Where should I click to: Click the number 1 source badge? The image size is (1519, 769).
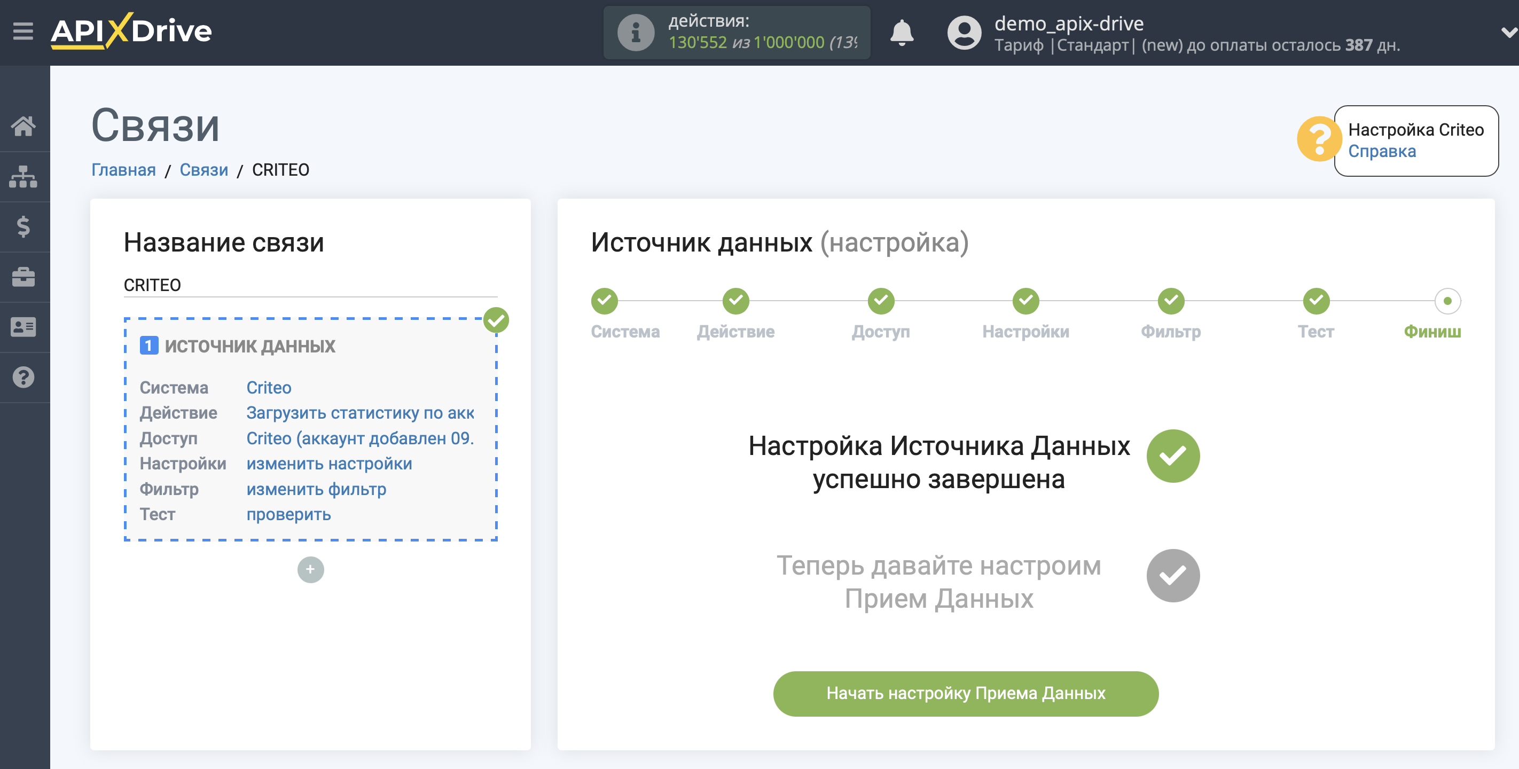click(148, 346)
